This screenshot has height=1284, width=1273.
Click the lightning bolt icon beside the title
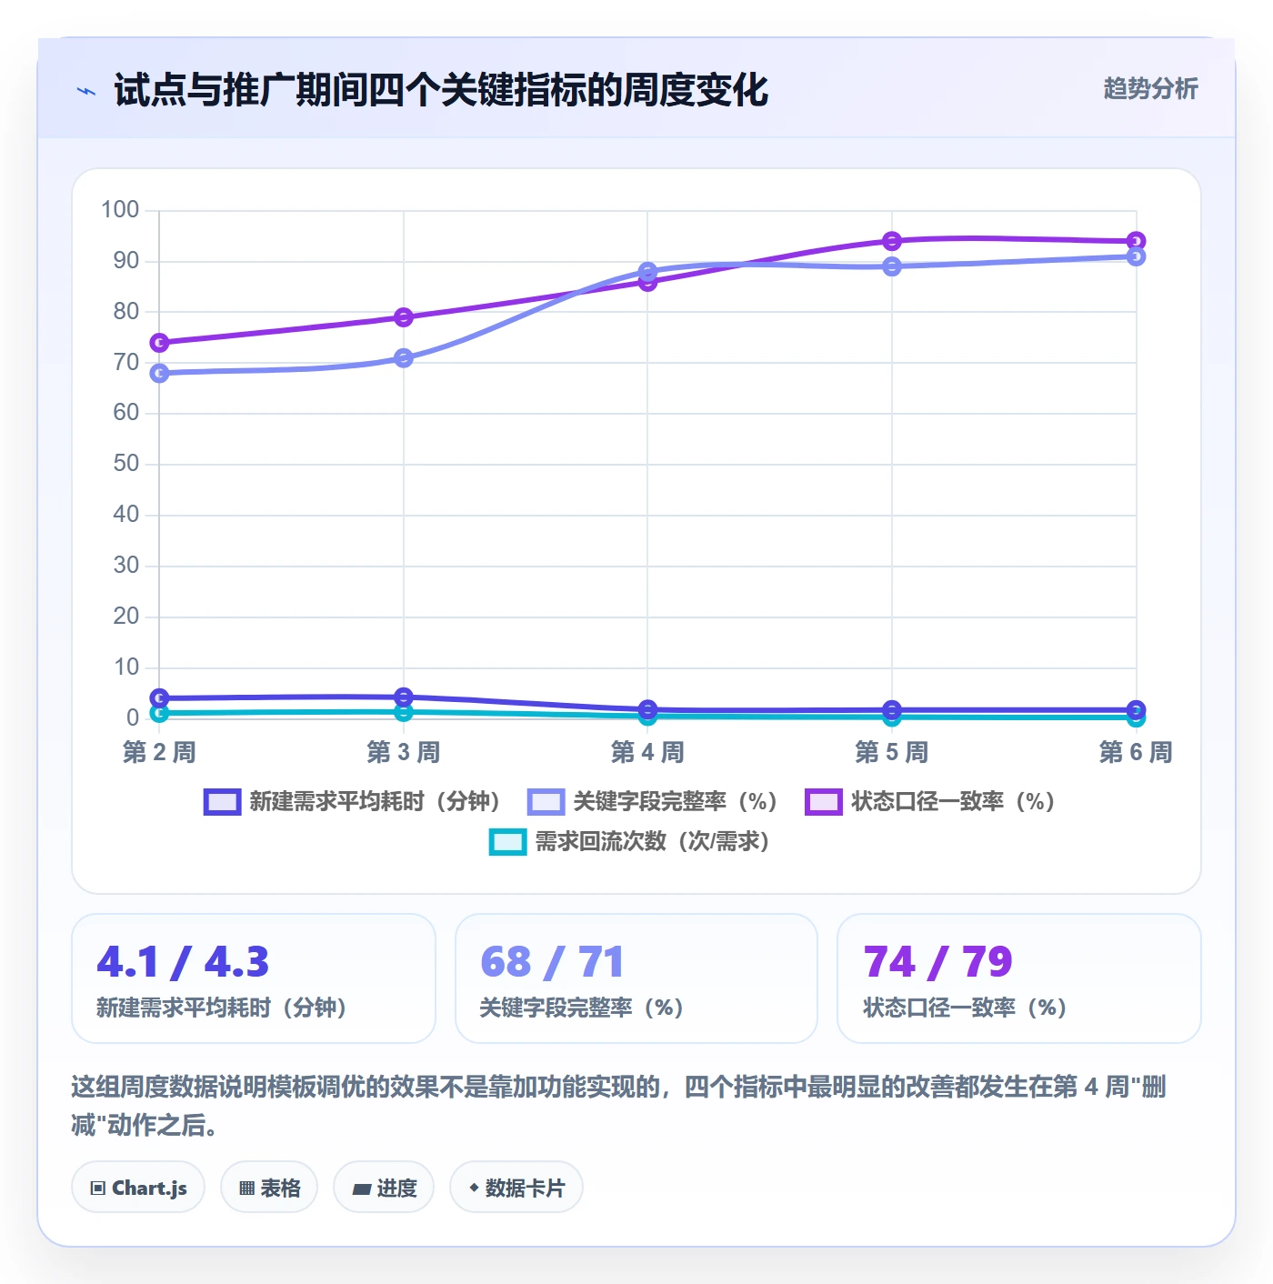[86, 91]
